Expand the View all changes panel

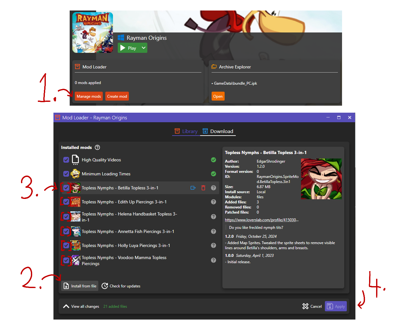(81, 306)
